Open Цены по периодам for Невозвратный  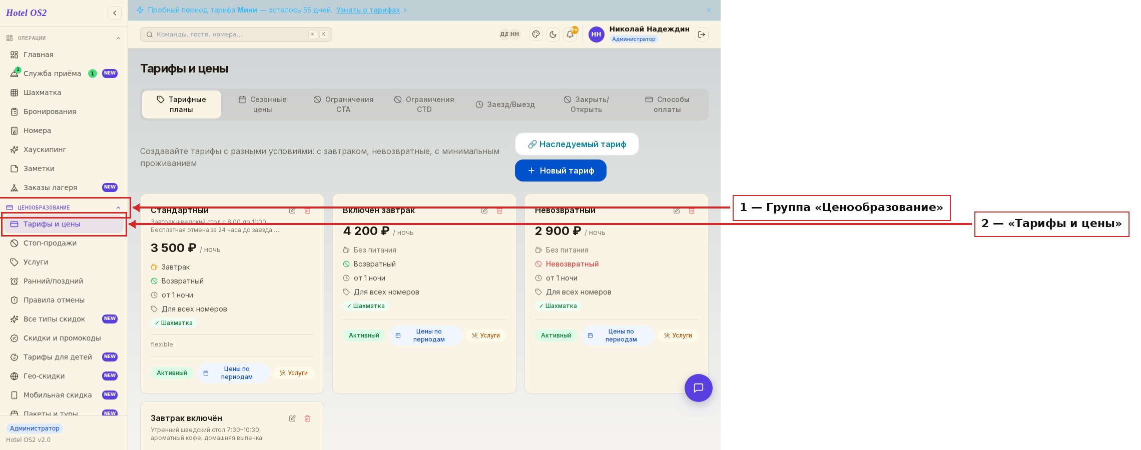click(x=618, y=335)
